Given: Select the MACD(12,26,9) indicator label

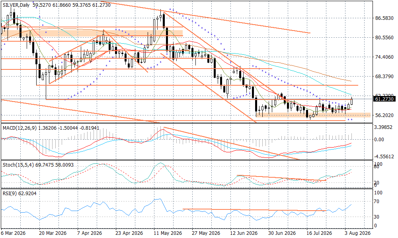Looking at the screenshot, I should coord(20,128).
